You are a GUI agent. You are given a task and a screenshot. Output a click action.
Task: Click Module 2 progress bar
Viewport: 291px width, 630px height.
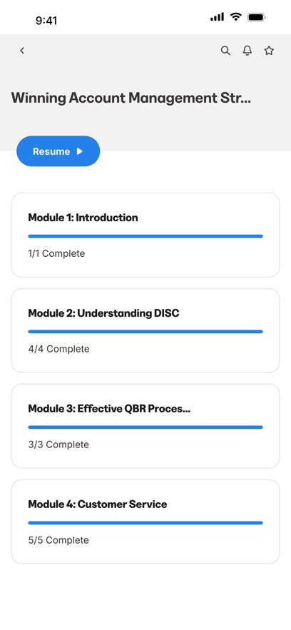pyautogui.click(x=145, y=332)
